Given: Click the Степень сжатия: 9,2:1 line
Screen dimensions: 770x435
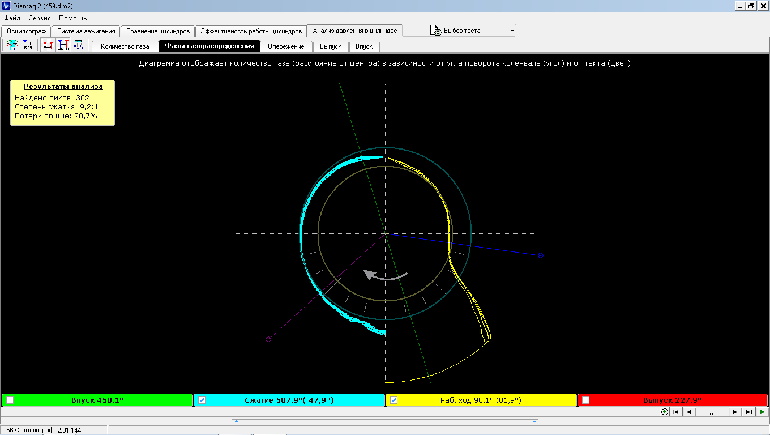Looking at the screenshot, I should pyautogui.click(x=57, y=106).
